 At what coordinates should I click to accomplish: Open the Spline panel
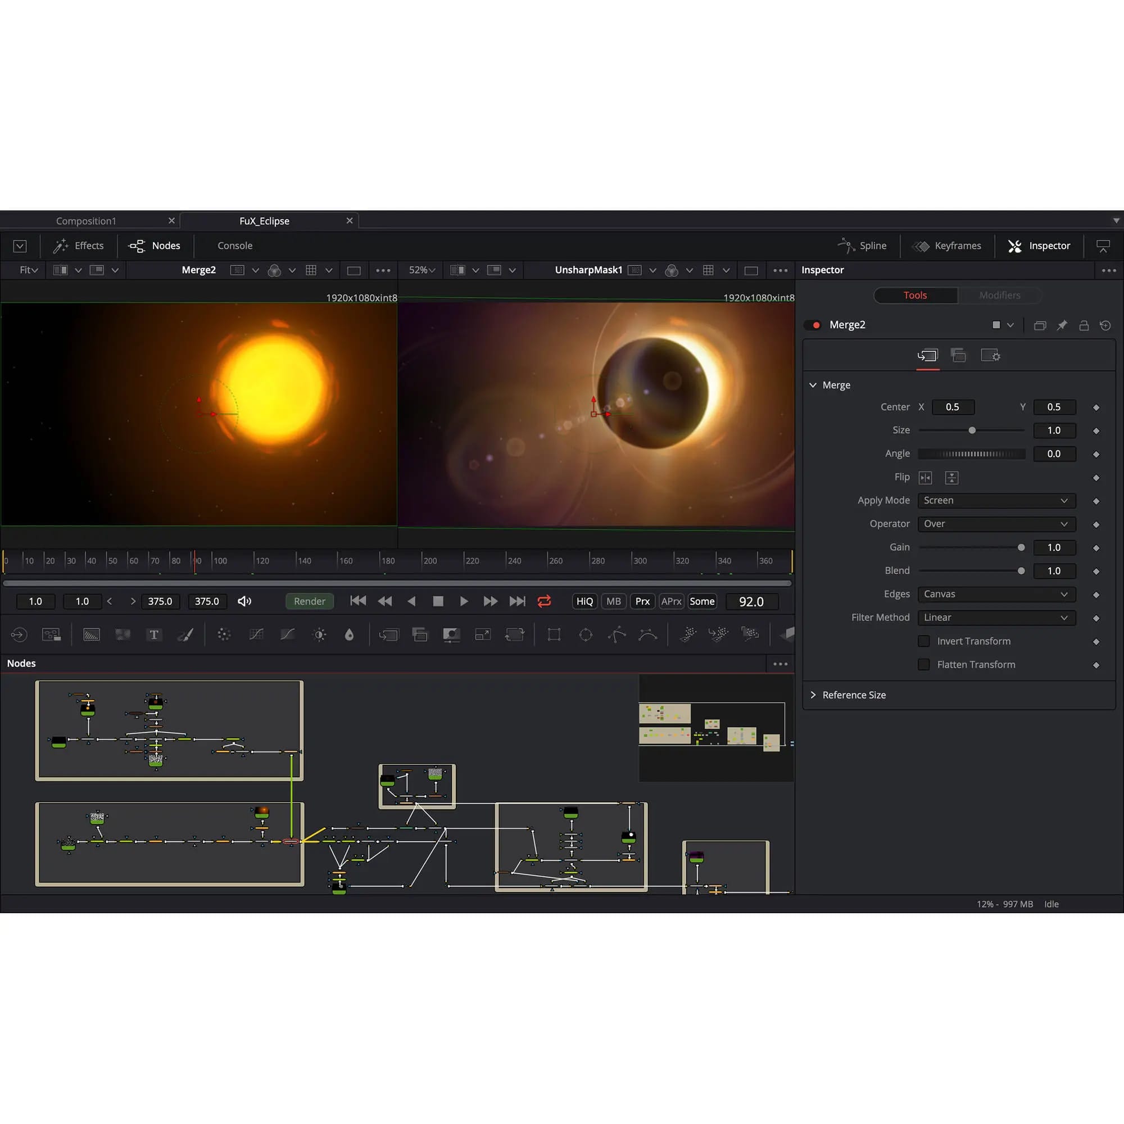863,246
